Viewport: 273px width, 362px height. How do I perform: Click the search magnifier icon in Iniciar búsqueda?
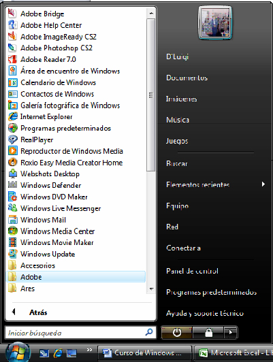[149, 333]
